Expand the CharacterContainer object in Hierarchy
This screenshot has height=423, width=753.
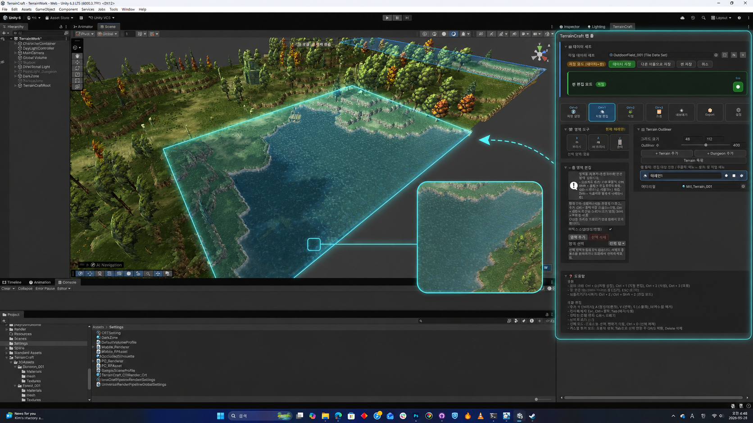(16, 44)
